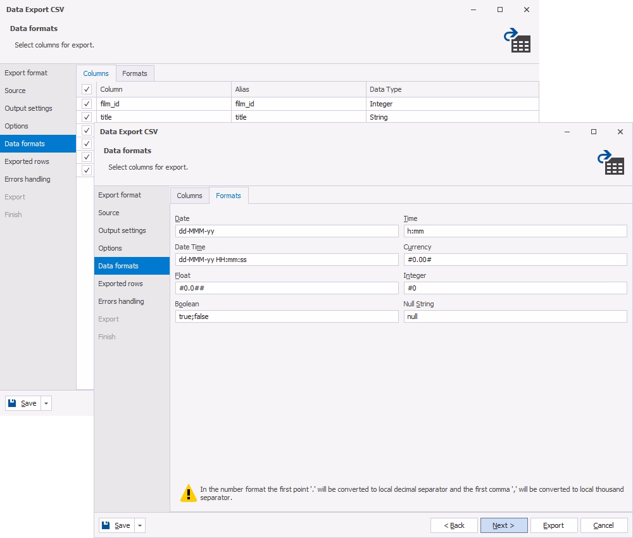Toggle the checkbox beside the Exported rows sidebar item
The width and height of the screenshot is (633, 538).
coord(86,157)
